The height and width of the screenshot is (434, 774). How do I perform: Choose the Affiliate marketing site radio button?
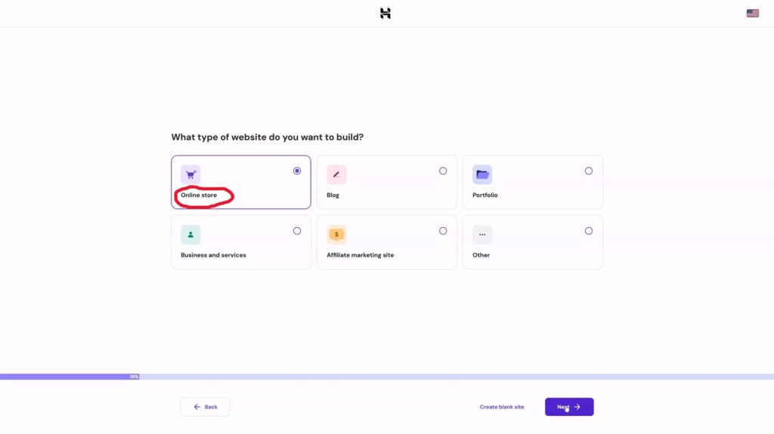pyautogui.click(x=443, y=231)
